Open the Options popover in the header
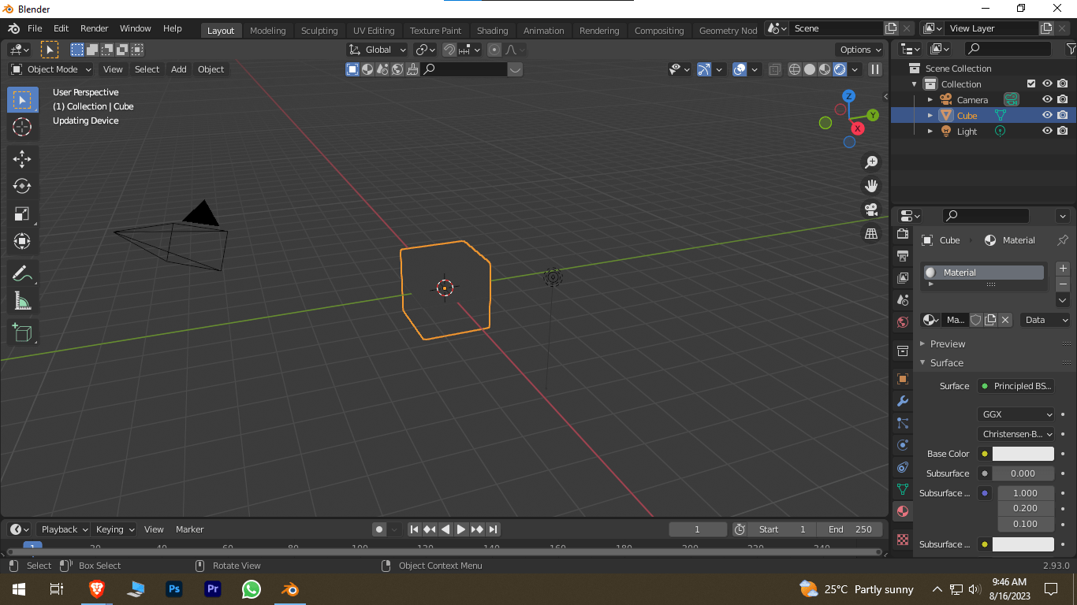This screenshot has width=1077, height=605. point(859,49)
